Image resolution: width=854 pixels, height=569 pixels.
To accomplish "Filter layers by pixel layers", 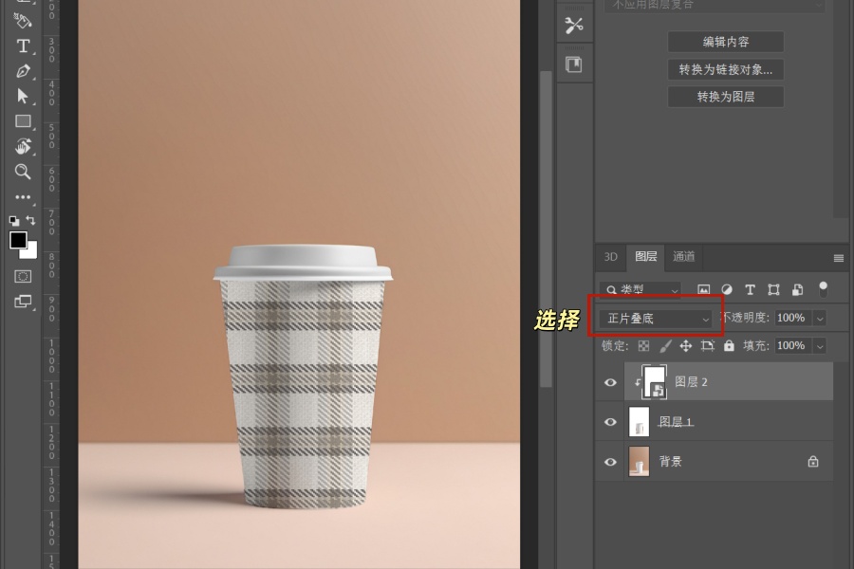I will [704, 289].
